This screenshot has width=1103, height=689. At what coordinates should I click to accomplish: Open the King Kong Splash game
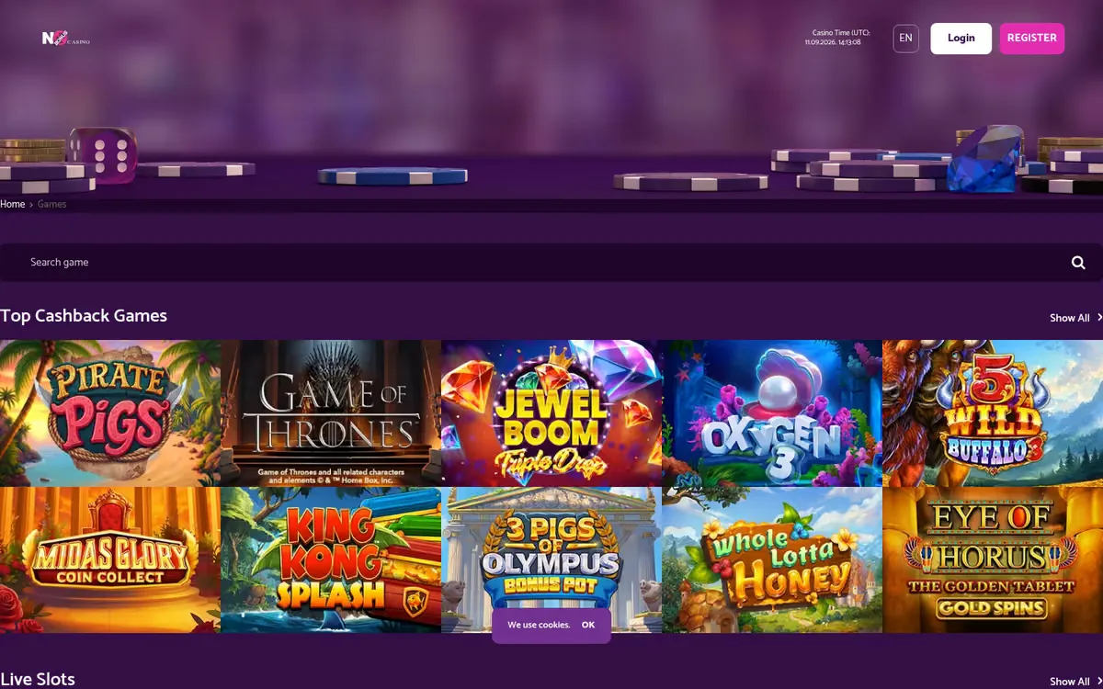pos(331,559)
